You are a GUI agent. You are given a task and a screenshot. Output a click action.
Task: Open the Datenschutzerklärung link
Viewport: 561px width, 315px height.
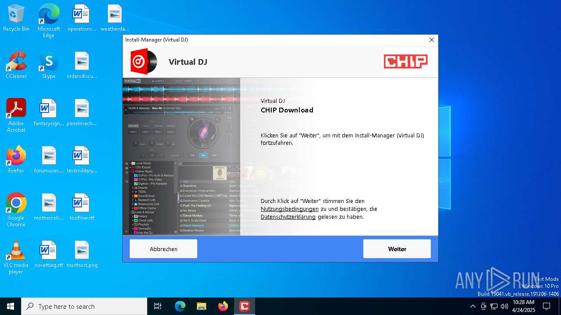point(288,217)
